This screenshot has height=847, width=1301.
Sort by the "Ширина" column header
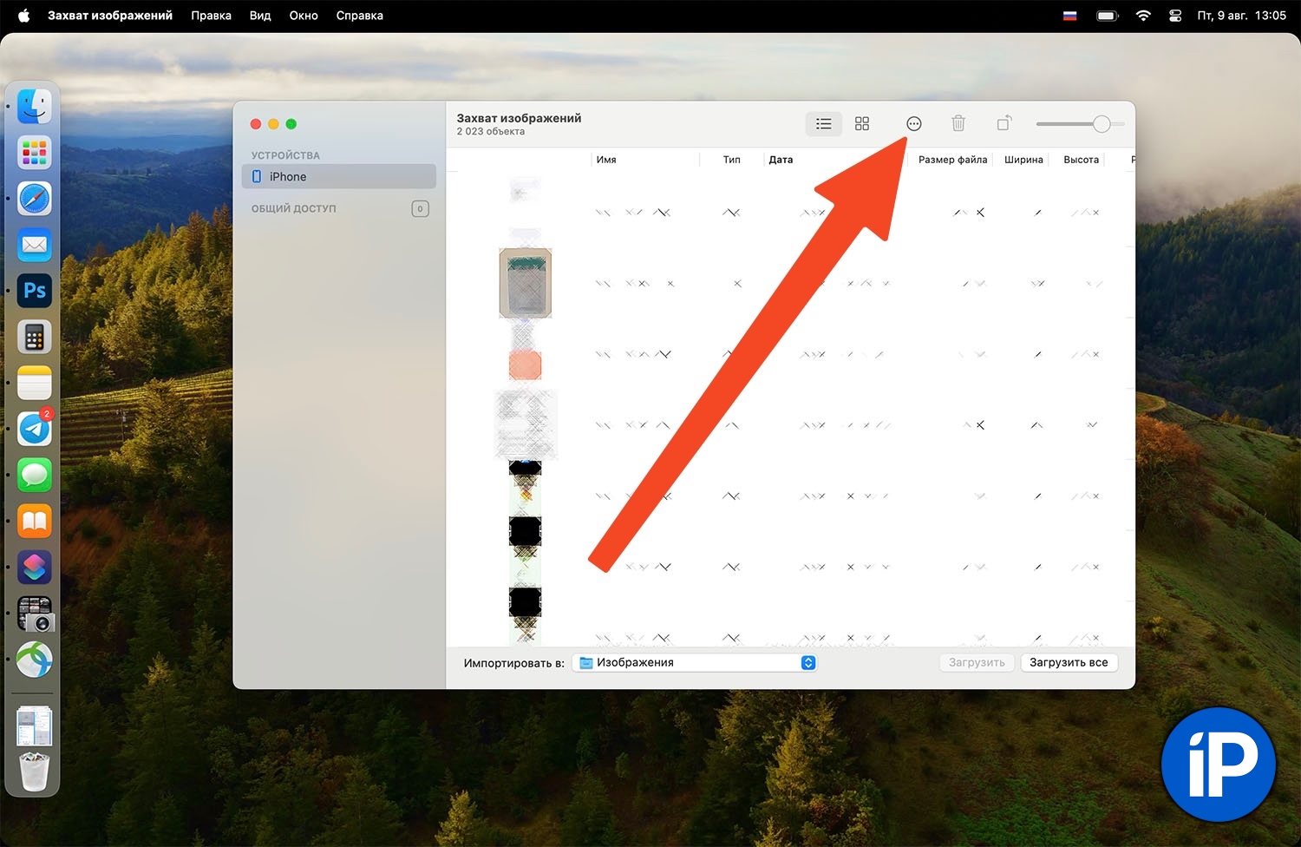click(1023, 160)
